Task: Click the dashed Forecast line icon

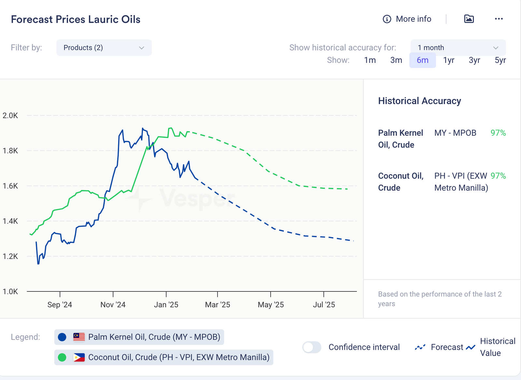Action: pos(420,347)
